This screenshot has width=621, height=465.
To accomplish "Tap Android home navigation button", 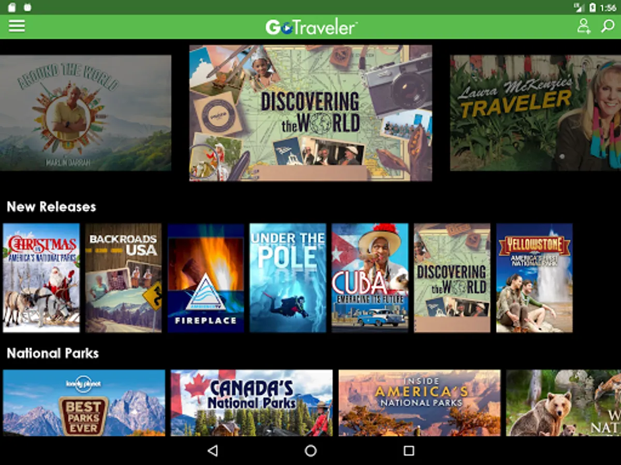I will (x=310, y=451).
